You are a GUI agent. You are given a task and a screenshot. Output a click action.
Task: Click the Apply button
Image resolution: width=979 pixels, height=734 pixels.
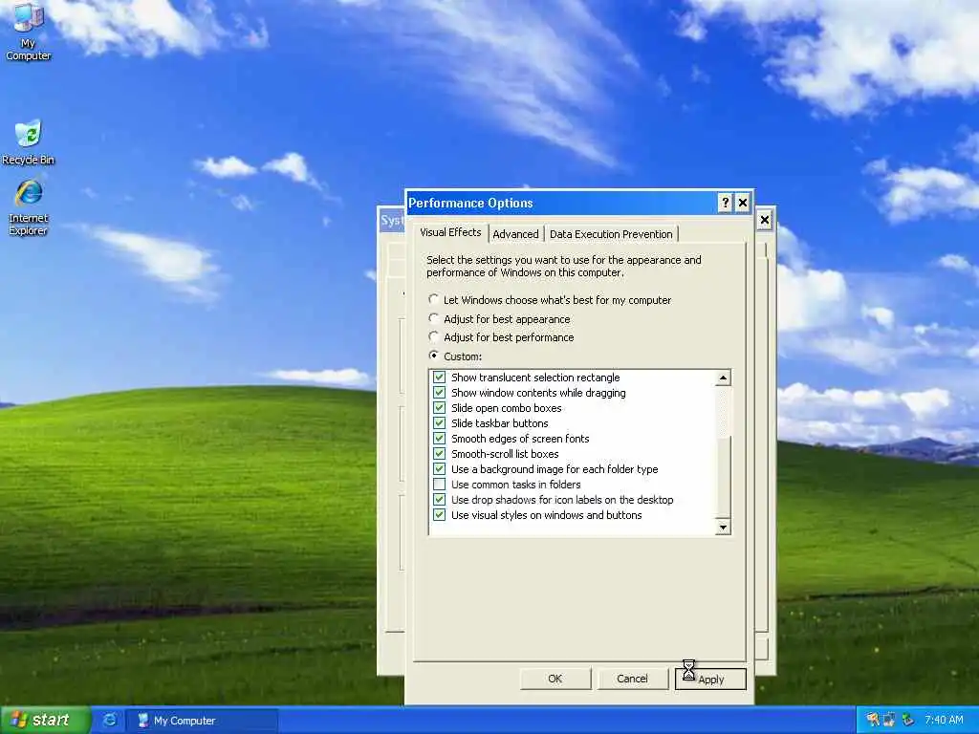tap(710, 680)
